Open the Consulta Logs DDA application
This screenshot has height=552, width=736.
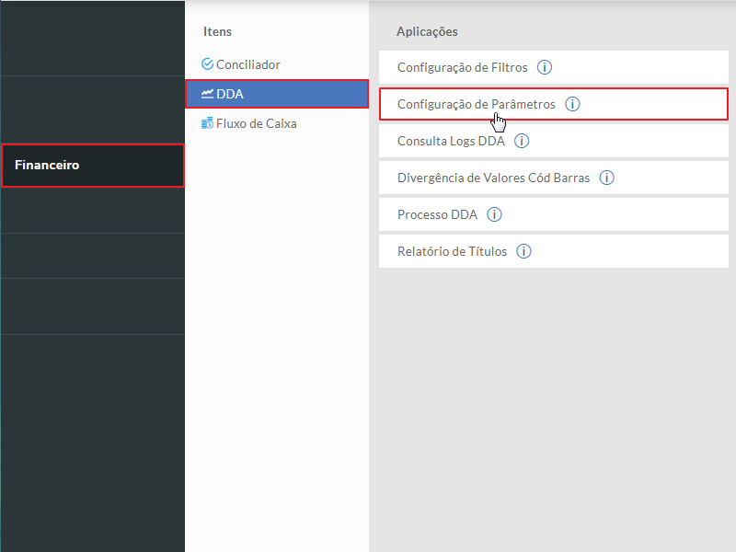coord(451,141)
